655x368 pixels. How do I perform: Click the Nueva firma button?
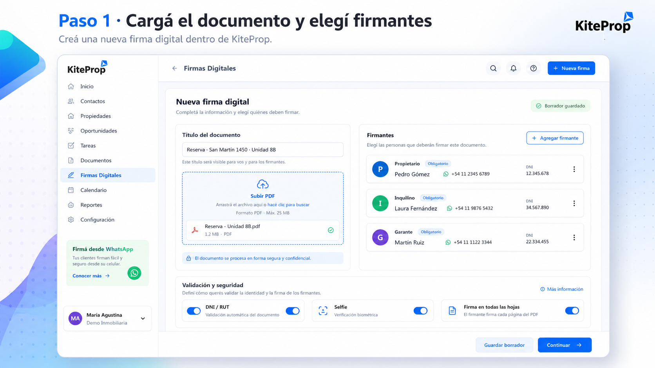571,68
